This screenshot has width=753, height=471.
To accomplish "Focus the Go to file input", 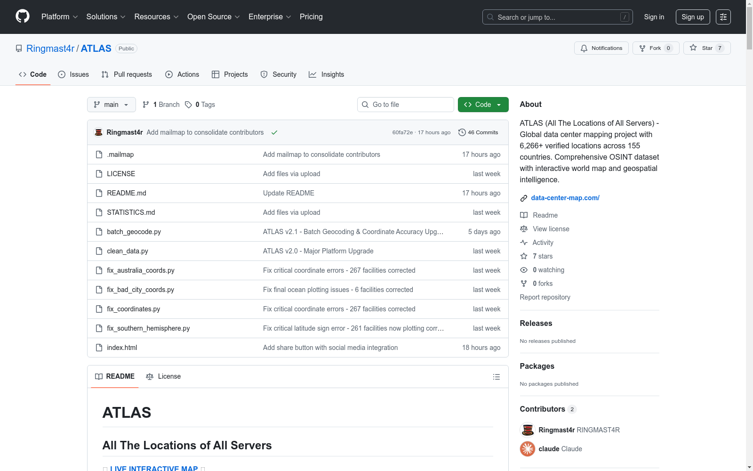I will (x=406, y=105).
